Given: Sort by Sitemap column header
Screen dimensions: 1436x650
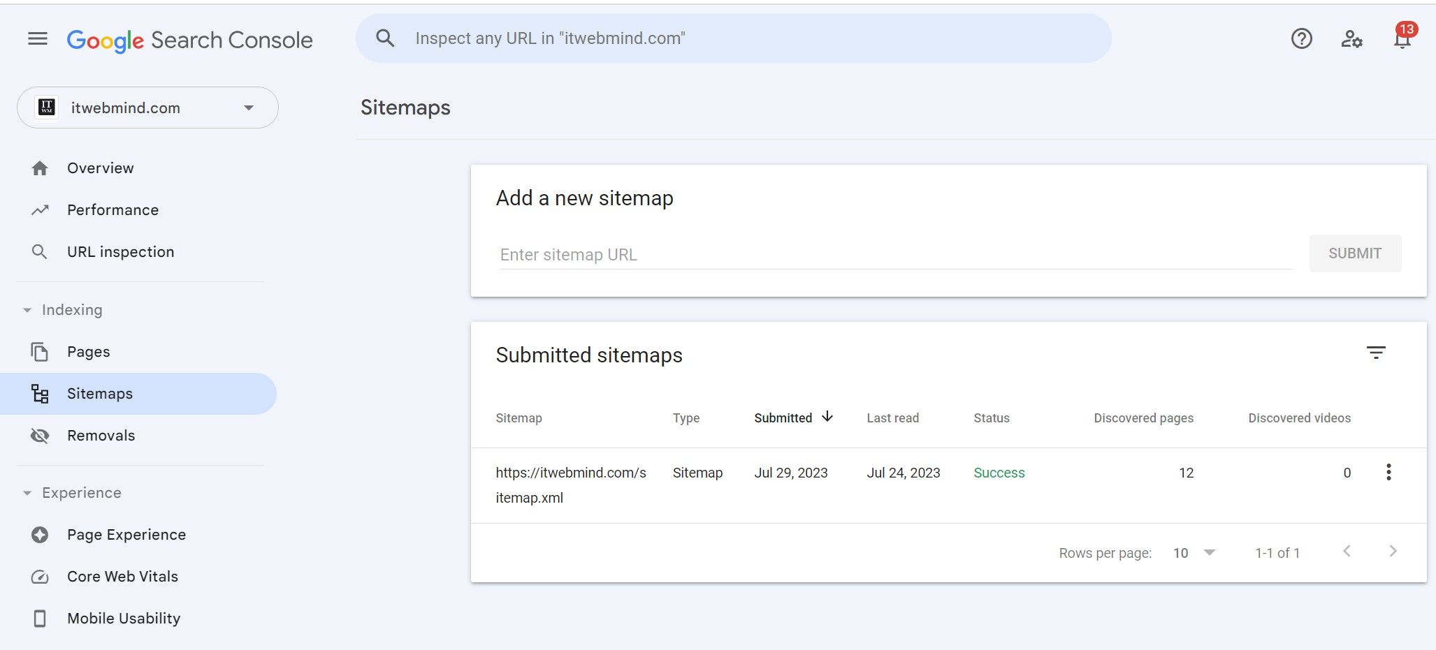Looking at the screenshot, I should point(518,418).
